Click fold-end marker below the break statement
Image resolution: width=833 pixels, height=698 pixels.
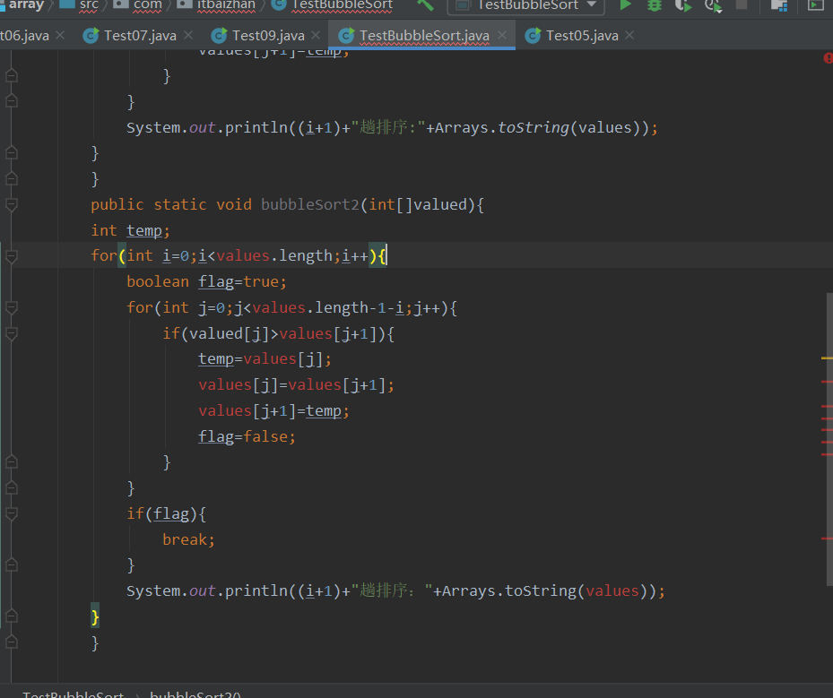[x=11, y=565]
